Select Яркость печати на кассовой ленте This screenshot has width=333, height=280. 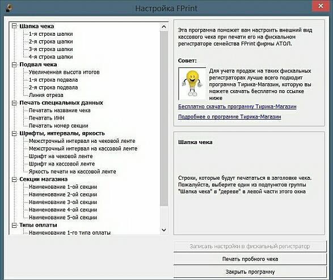pyautogui.click(x=73, y=172)
